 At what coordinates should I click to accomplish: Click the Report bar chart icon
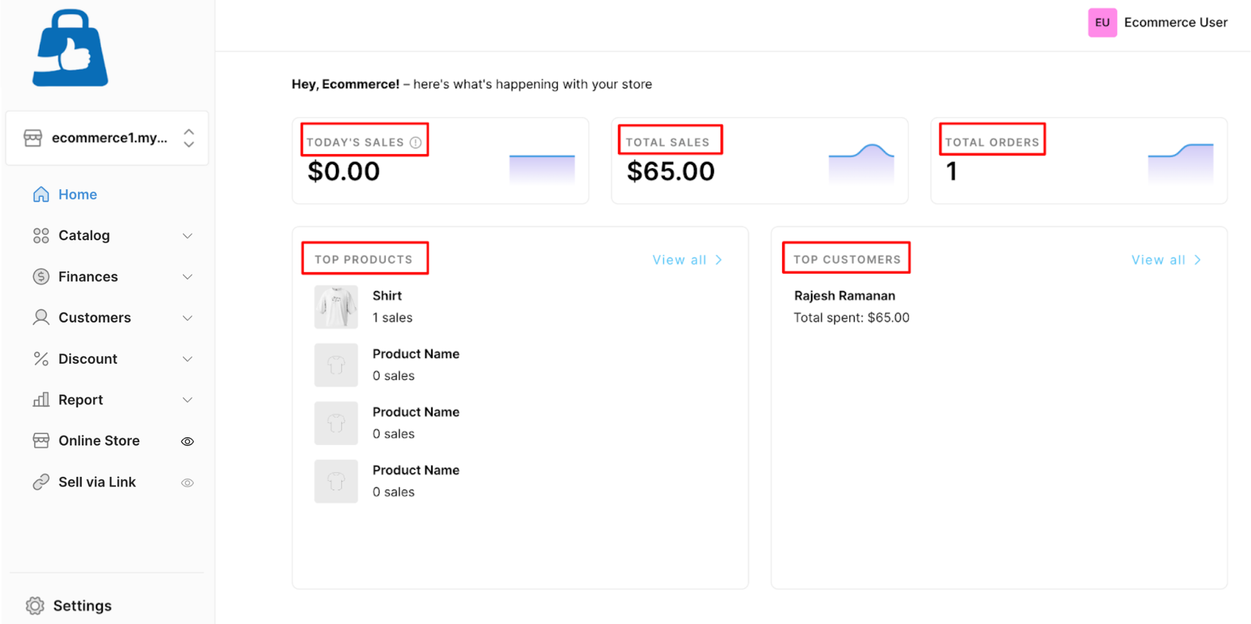coord(41,400)
